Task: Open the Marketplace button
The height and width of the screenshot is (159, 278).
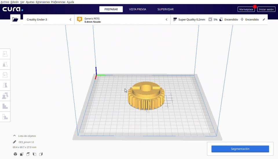Action: pyautogui.click(x=246, y=9)
